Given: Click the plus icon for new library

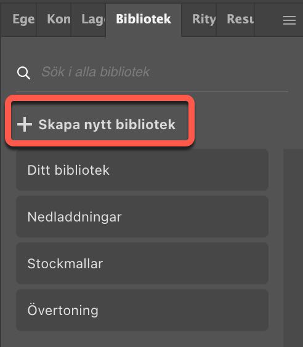Looking at the screenshot, I should coord(25,124).
